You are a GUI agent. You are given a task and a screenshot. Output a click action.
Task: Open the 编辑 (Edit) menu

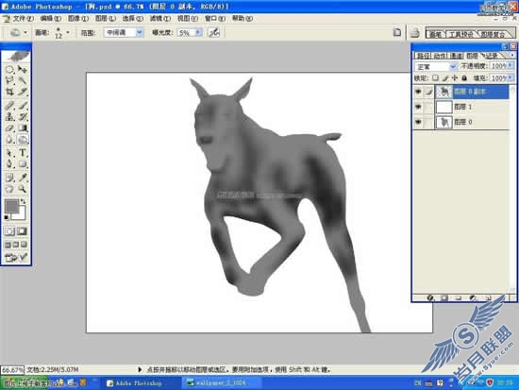(51, 19)
